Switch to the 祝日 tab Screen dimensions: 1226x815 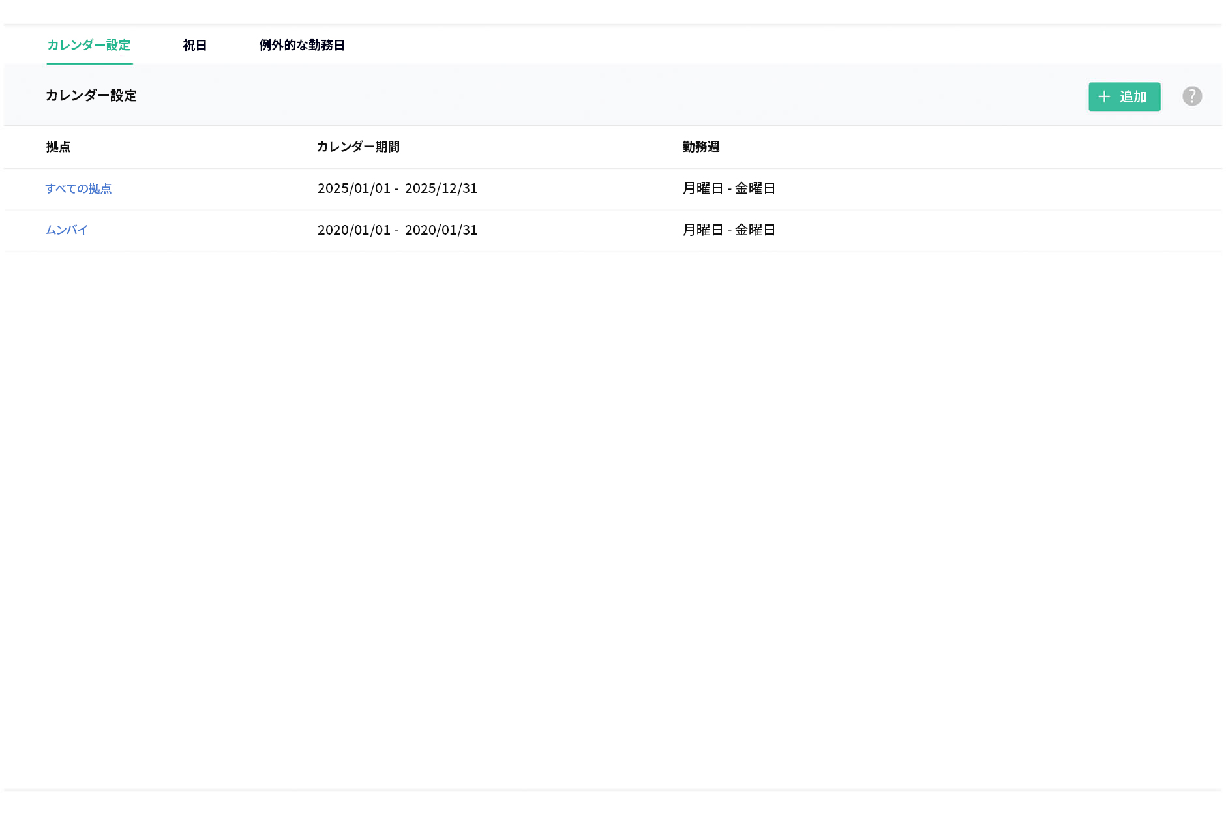[x=194, y=46]
